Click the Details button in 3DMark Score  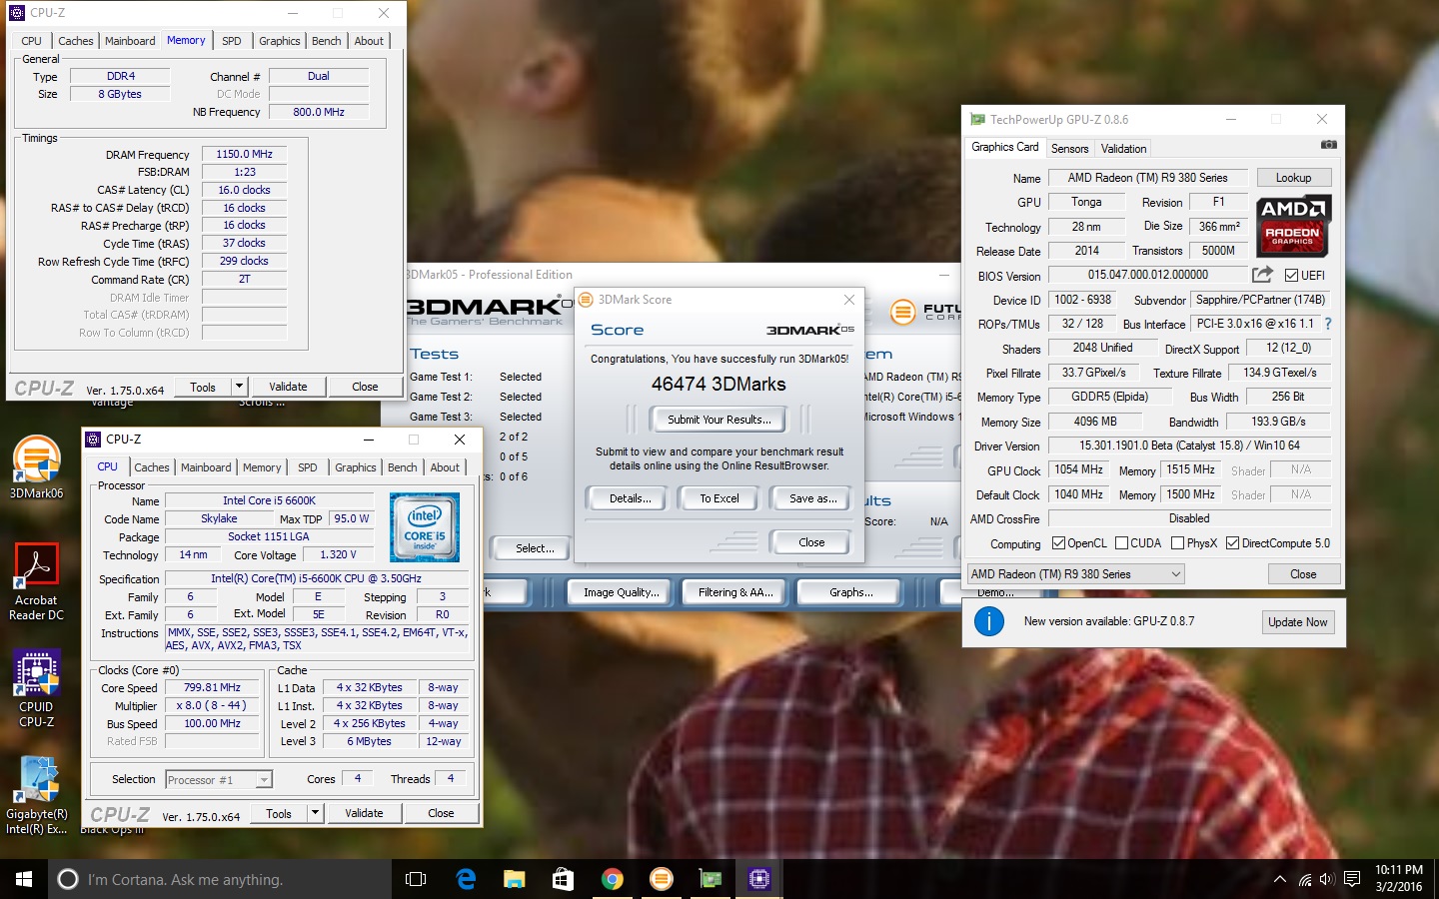[631, 498]
